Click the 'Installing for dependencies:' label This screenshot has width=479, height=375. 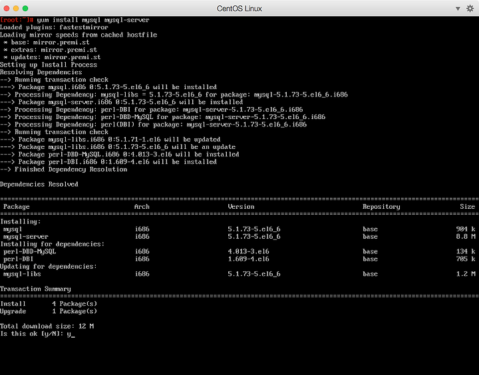(x=53, y=244)
